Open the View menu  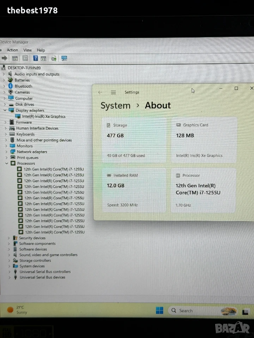pos(28,50)
